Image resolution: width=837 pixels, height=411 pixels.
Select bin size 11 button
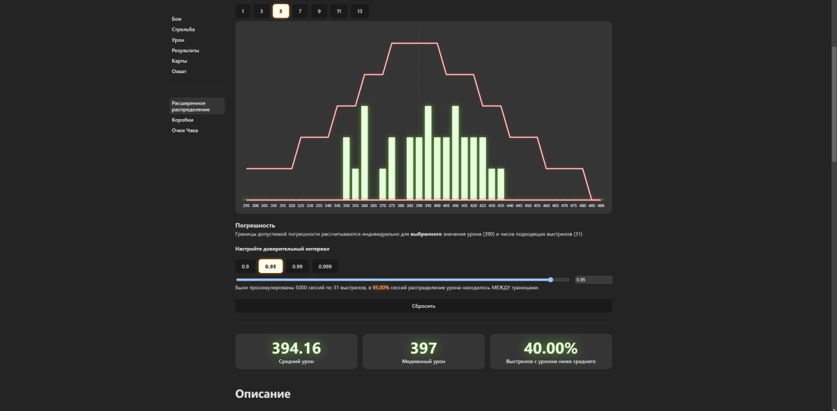[x=338, y=11]
